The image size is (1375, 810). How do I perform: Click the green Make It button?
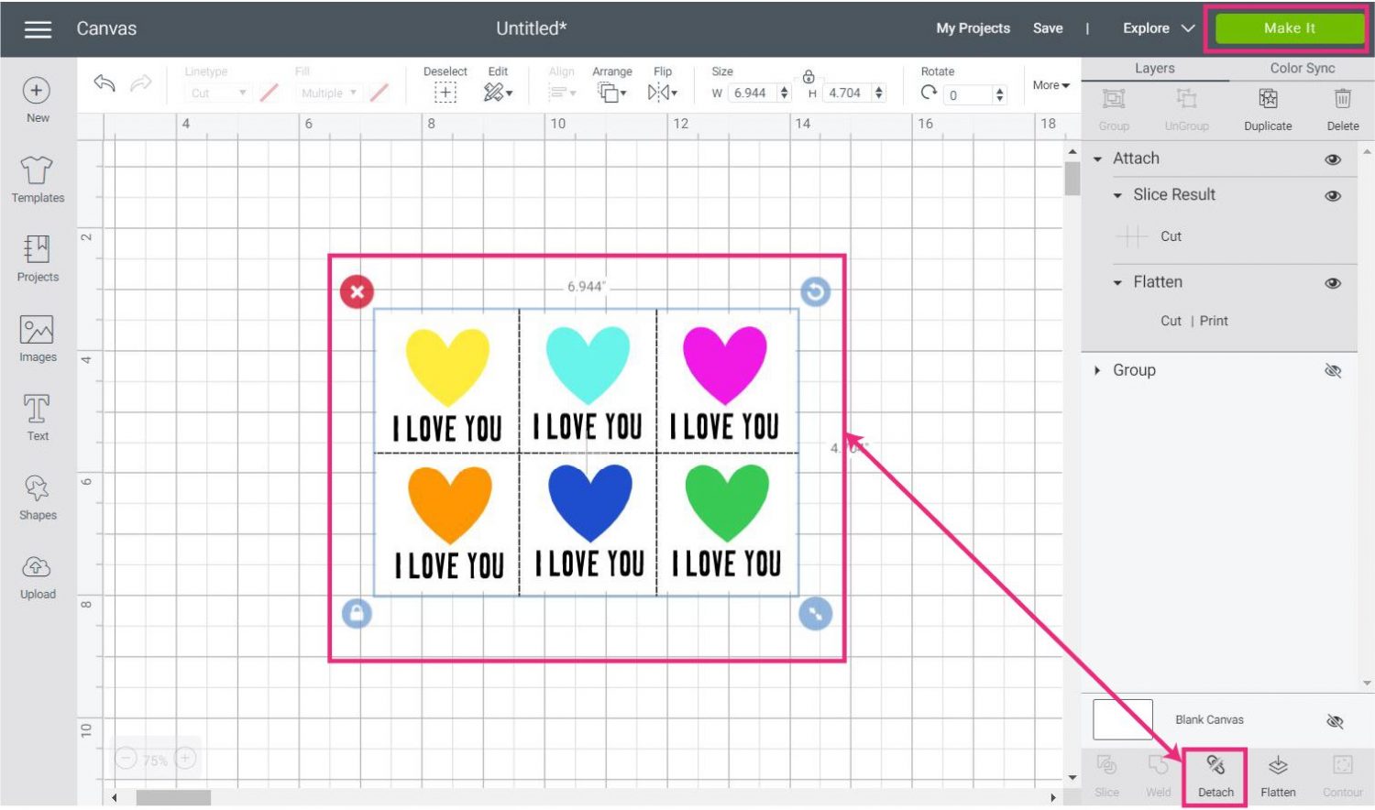point(1289,28)
